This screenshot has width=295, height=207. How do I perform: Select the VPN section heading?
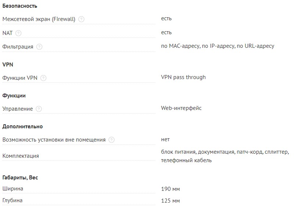pos(8,64)
